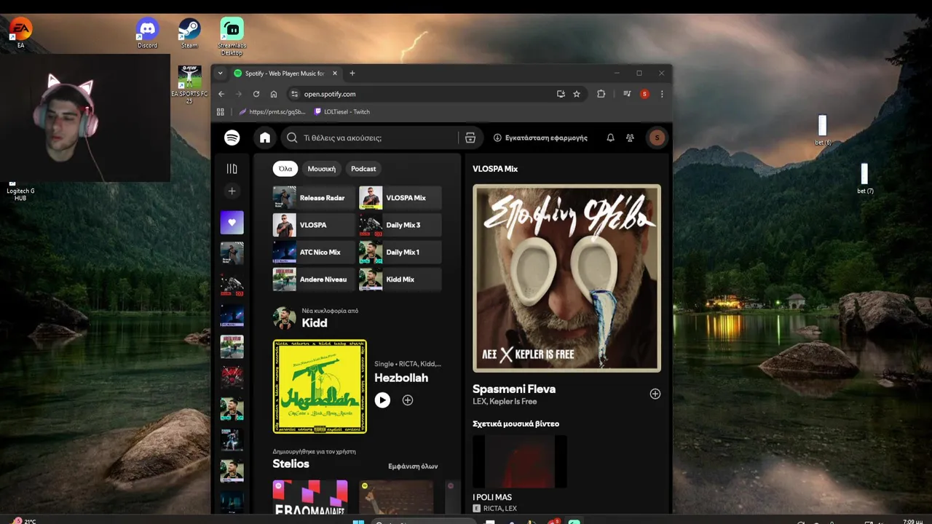Open Andere Niveau shortcut
Screen dimensions: 932x524
click(314, 279)
